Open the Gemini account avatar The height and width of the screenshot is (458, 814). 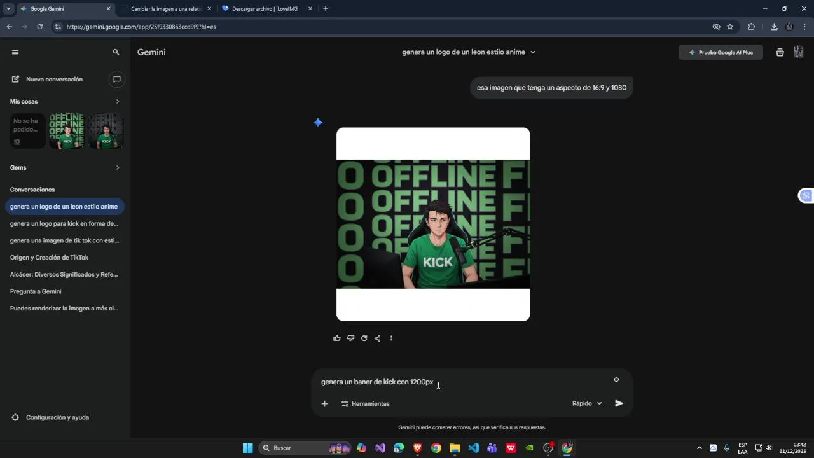coord(799,52)
